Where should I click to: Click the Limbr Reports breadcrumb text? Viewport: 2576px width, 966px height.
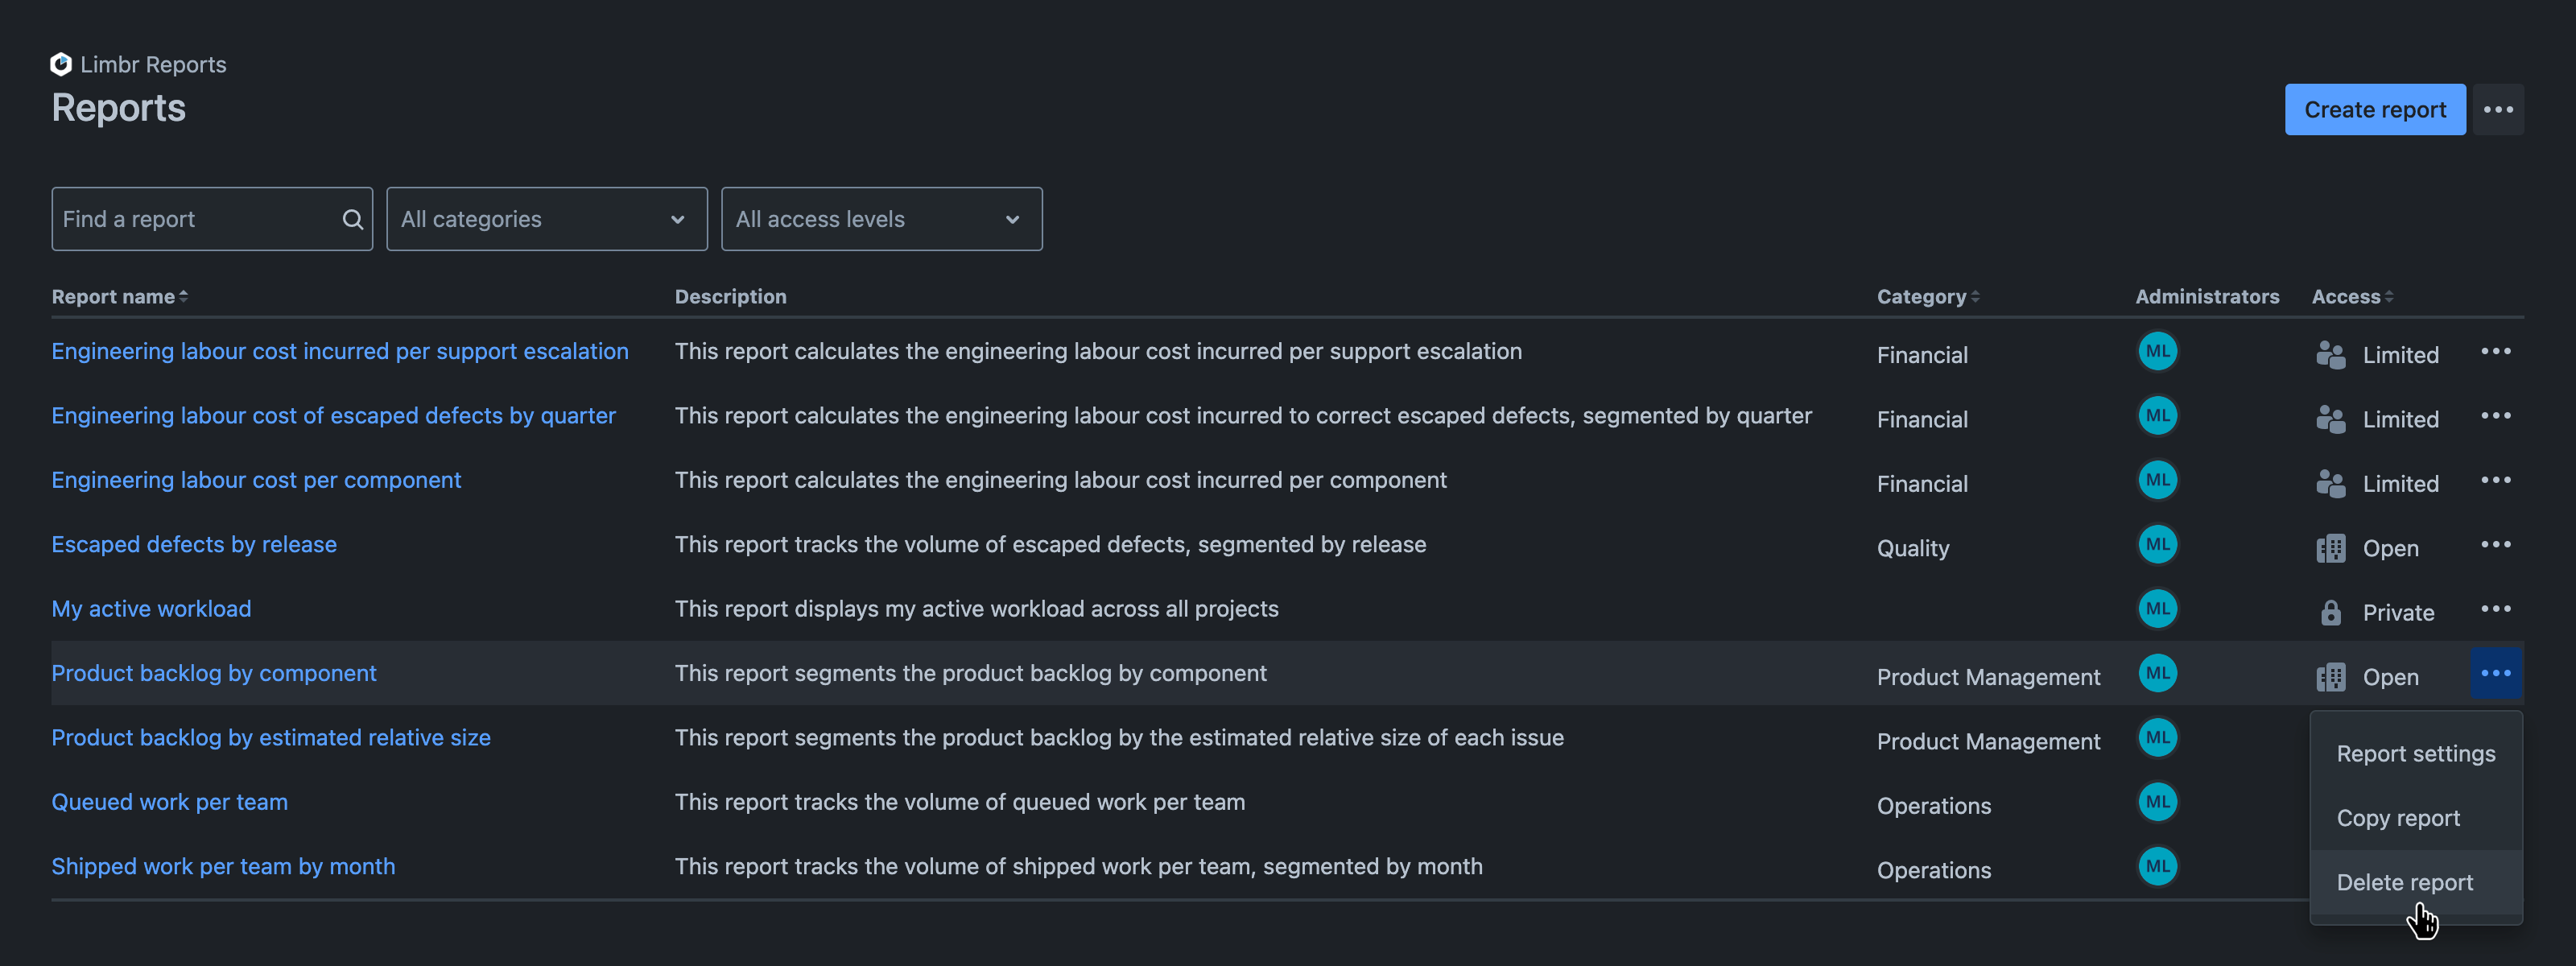tap(153, 65)
